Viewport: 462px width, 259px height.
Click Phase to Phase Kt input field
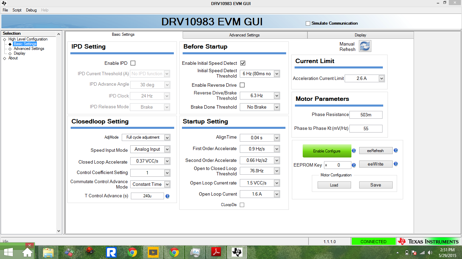pos(366,128)
